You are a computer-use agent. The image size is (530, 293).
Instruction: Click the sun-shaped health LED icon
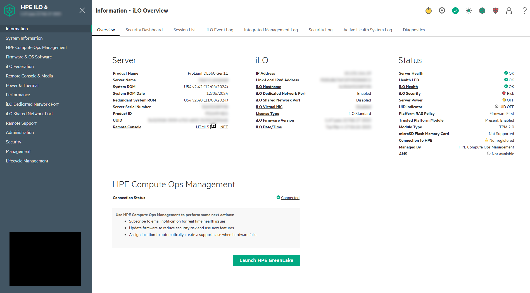tap(469, 11)
